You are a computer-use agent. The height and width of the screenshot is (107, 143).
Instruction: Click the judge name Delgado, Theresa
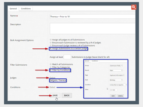coord(58,80)
